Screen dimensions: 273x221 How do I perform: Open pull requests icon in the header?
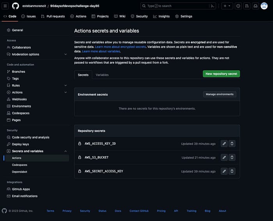(x=247, y=6)
